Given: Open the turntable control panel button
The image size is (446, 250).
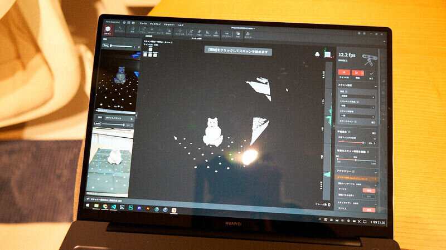Looking at the screenshot, I should click(x=369, y=197).
